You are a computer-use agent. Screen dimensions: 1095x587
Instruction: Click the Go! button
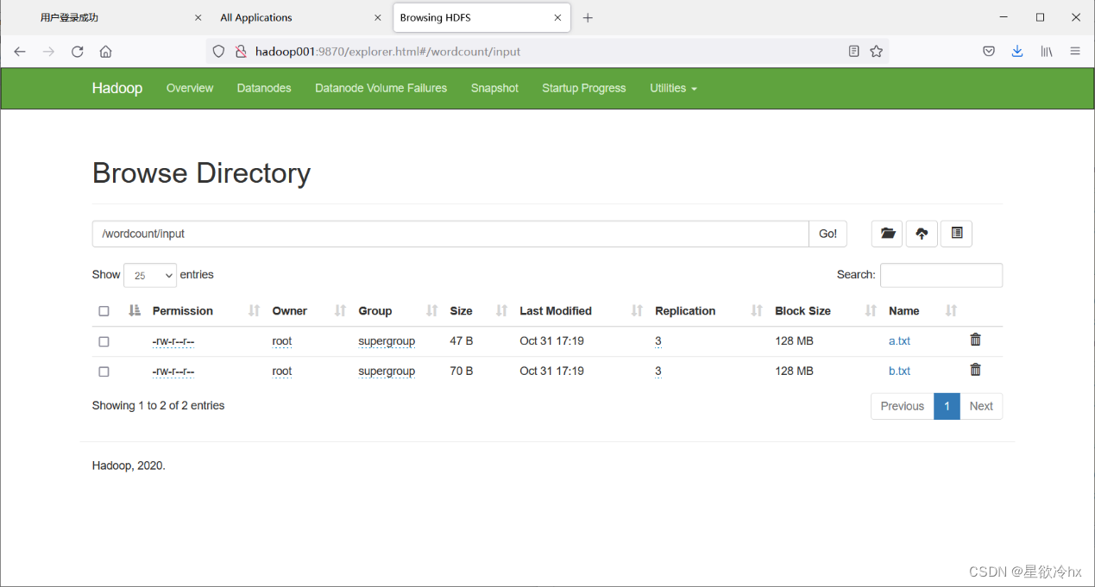point(828,234)
